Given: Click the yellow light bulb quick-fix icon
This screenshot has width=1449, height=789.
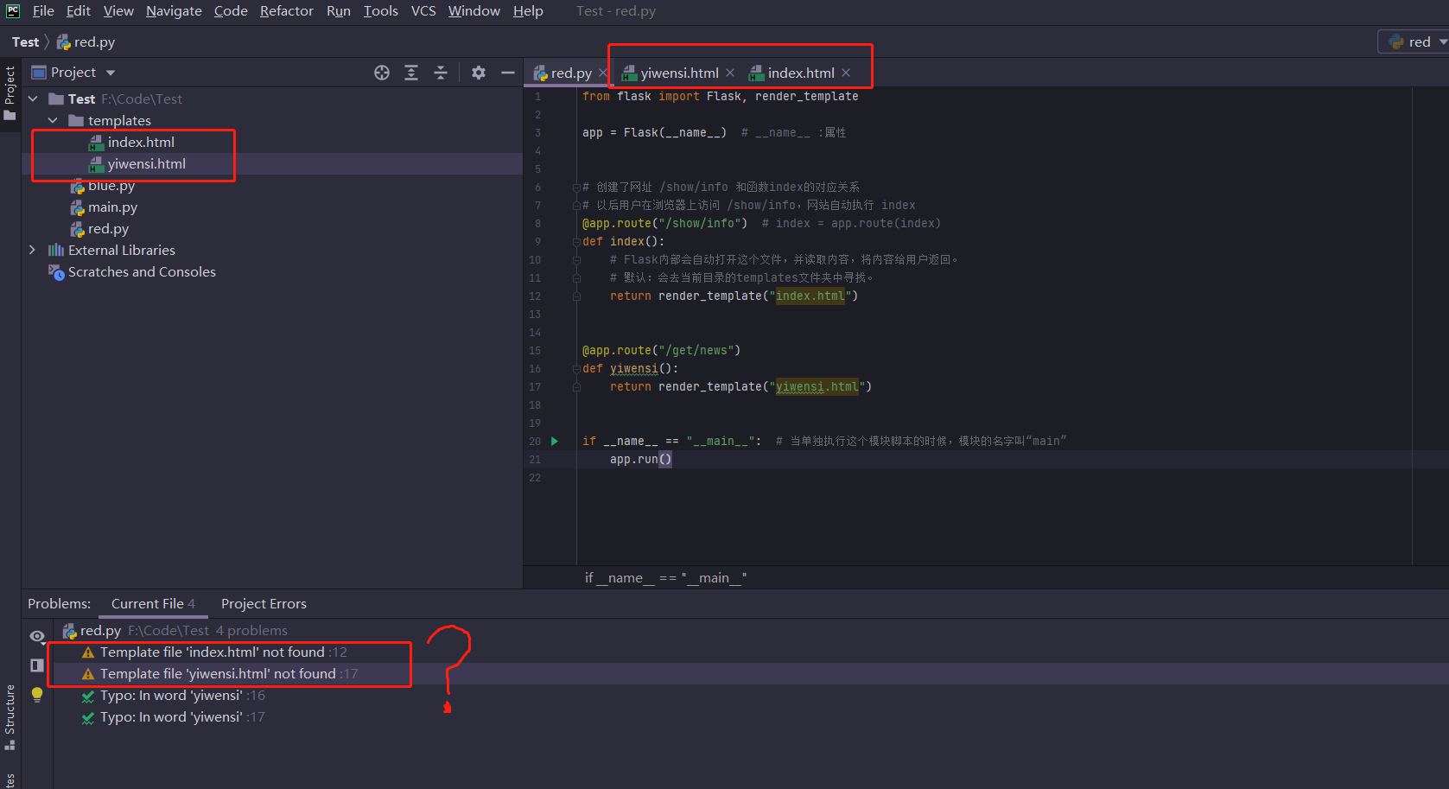Looking at the screenshot, I should point(37,694).
